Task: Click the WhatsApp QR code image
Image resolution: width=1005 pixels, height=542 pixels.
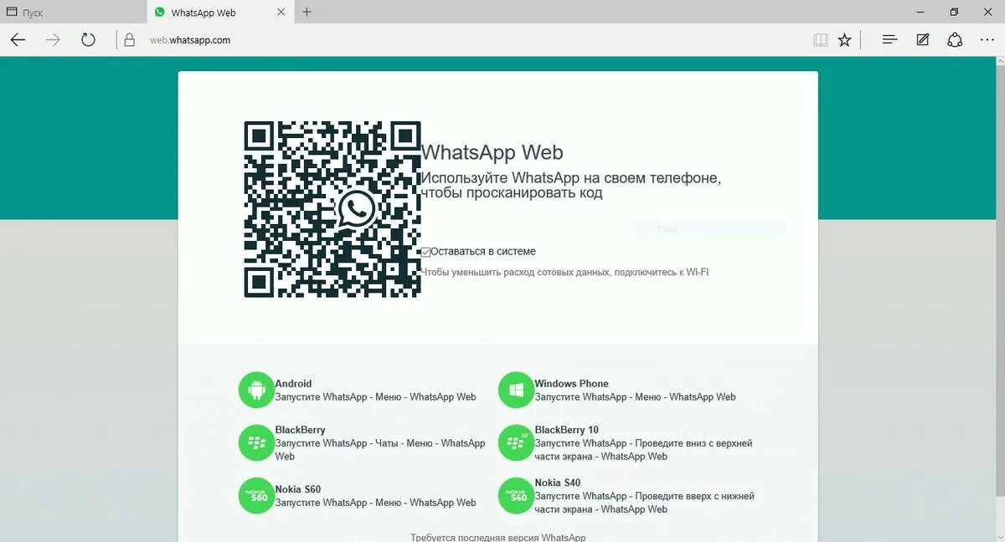Action: tap(332, 209)
